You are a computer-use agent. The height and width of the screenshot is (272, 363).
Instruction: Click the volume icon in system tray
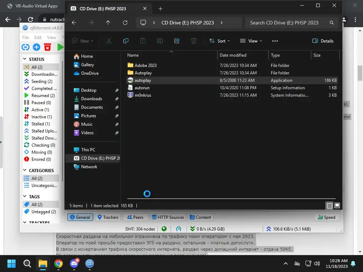[317, 263]
